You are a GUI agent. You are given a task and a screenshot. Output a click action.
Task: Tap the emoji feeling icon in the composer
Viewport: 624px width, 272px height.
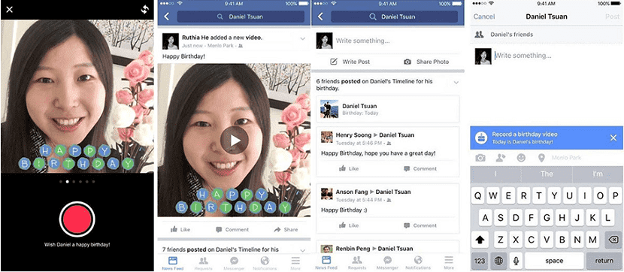pos(521,158)
